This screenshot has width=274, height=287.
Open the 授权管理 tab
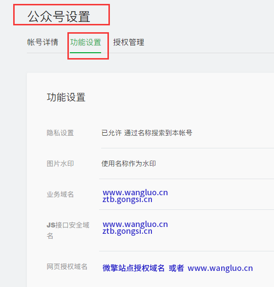coord(128,42)
